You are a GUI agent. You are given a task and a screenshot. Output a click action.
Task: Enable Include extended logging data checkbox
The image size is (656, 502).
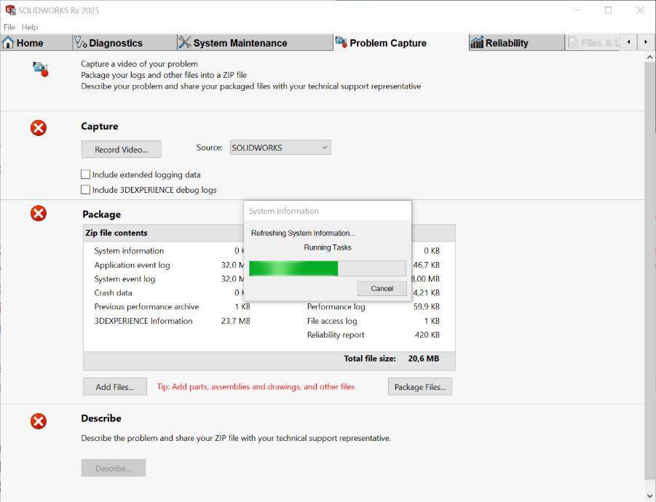[86, 175]
